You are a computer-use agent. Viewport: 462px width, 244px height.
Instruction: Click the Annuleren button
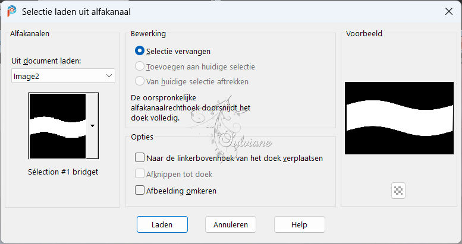click(231, 224)
